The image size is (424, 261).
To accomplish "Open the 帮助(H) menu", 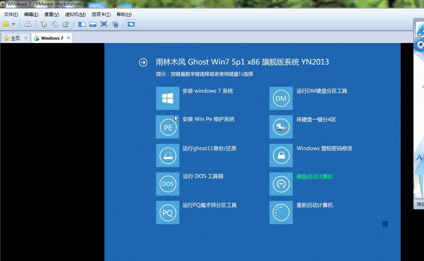I will pos(124,14).
